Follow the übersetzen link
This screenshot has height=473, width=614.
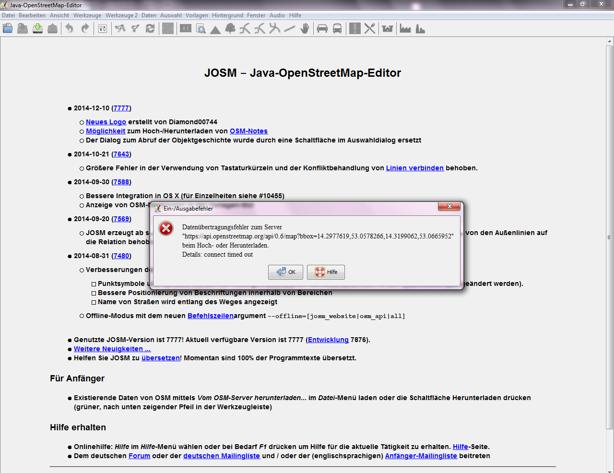click(x=161, y=358)
